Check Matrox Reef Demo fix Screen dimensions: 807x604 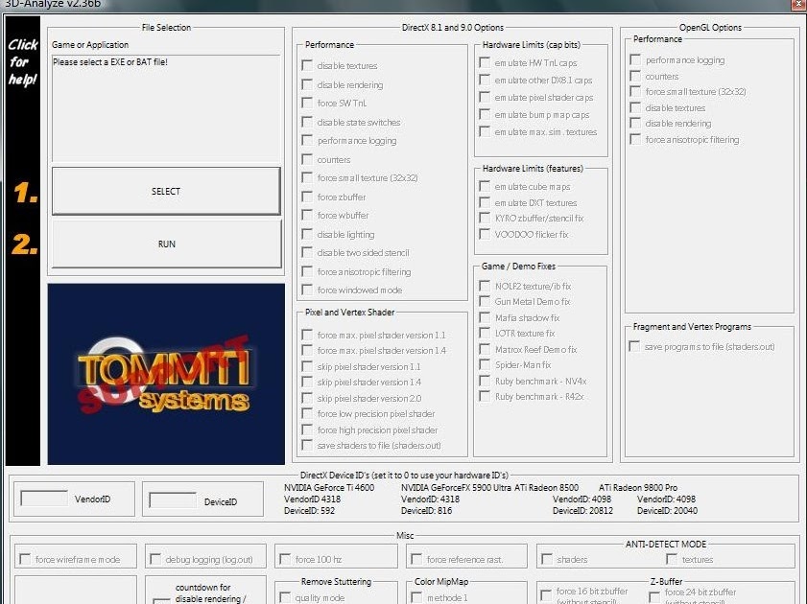click(x=485, y=350)
